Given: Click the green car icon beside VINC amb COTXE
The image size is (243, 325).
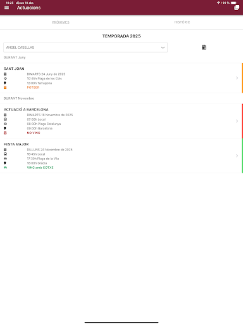Looking at the screenshot, I should click(5, 168).
